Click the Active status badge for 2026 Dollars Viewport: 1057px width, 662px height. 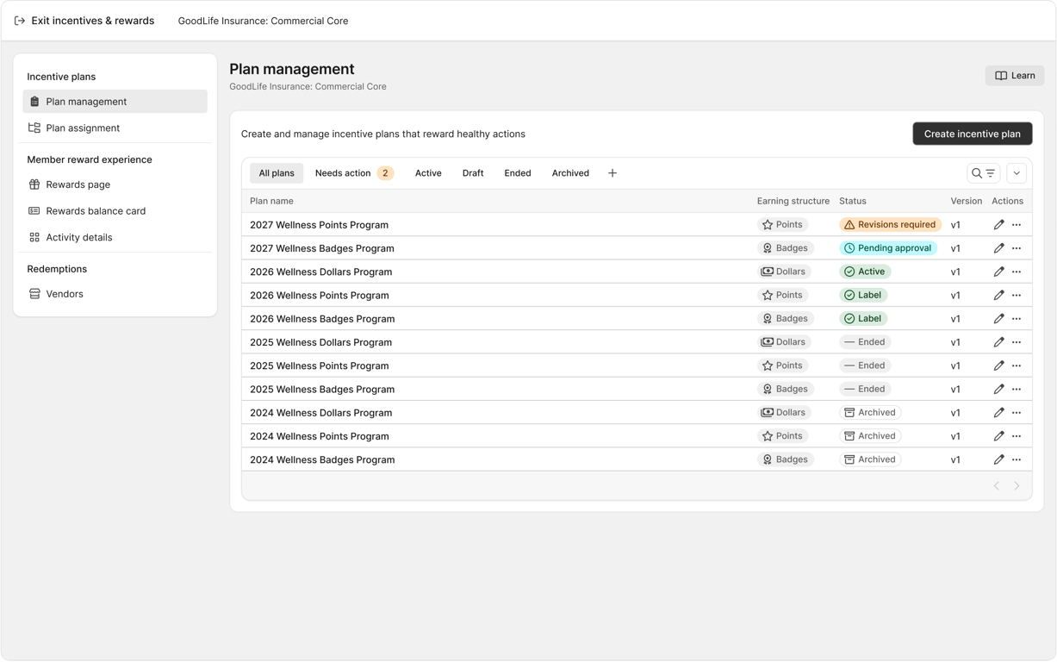pyautogui.click(x=865, y=272)
